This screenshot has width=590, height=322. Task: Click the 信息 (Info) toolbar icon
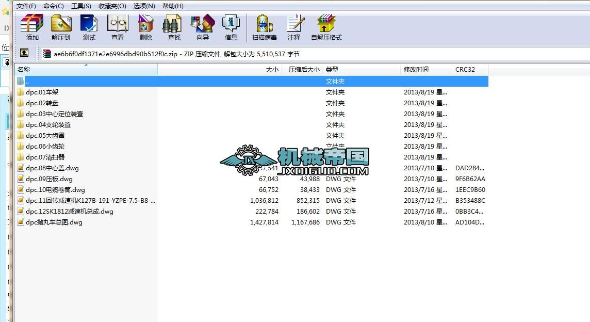pyautogui.click(x=231, y=23)
